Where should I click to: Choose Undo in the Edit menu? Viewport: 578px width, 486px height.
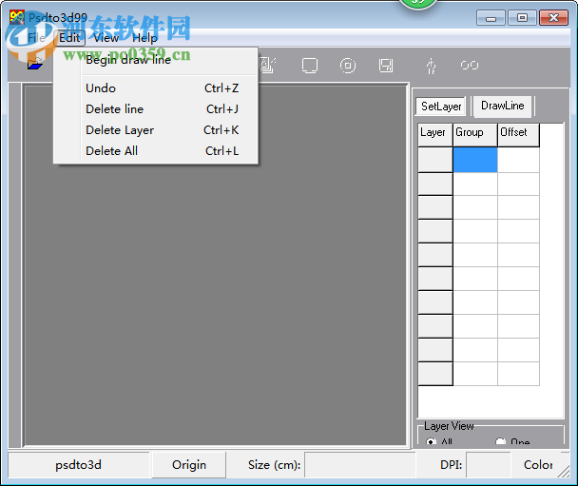pyautogui.click(x=155, y=88)
